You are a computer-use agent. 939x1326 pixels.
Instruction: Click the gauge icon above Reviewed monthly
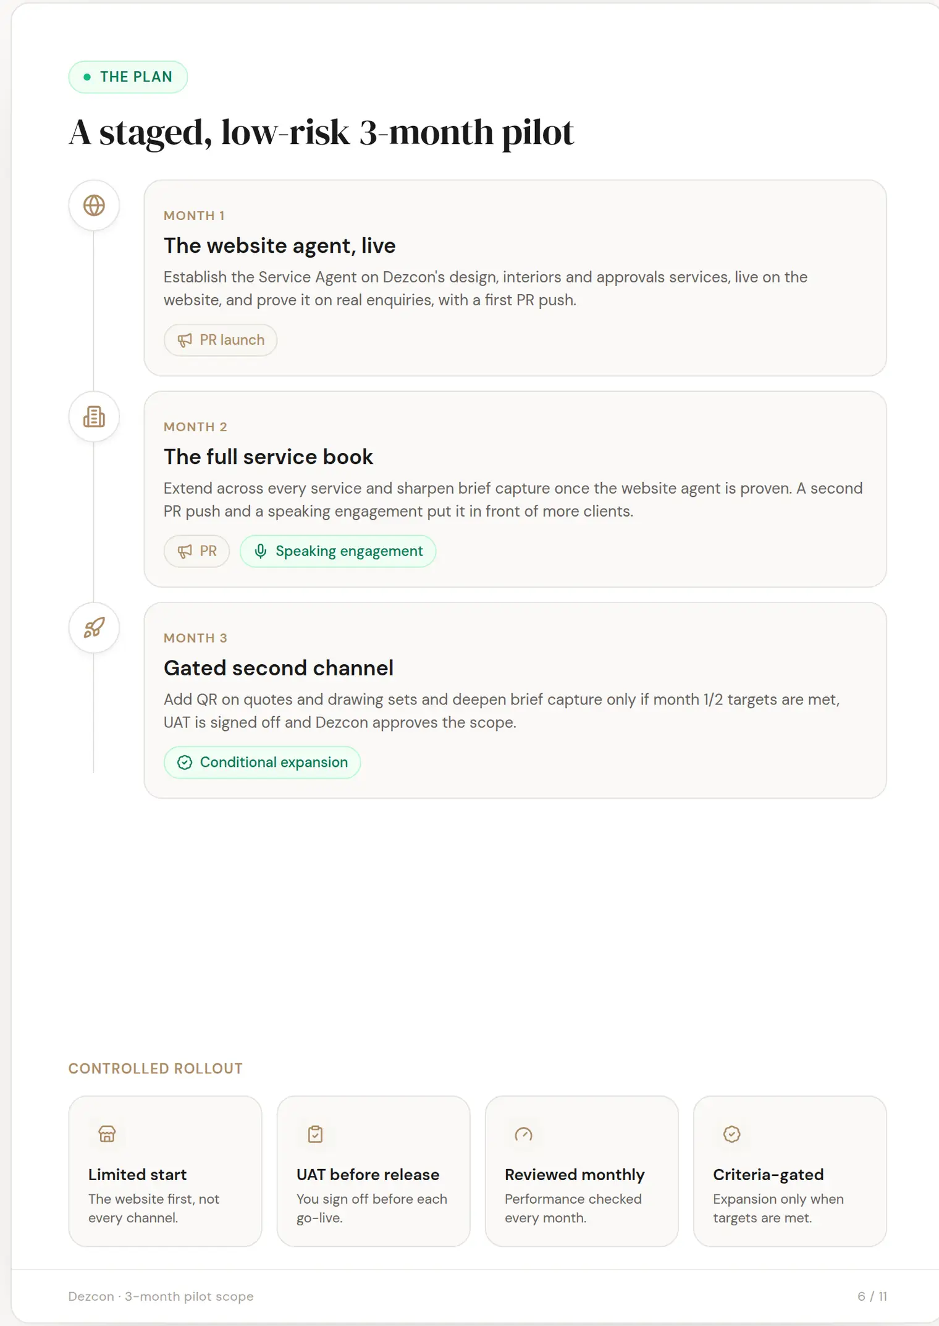click(x=523, y=1134)
